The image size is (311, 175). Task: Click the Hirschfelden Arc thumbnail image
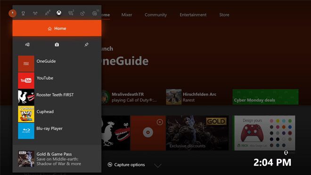point(174,97)
